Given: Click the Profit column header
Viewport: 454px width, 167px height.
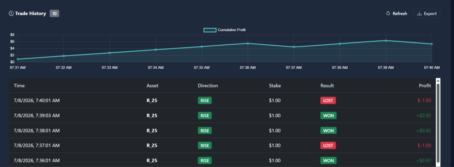Looking at the screenshot, I should coord(425,86).
